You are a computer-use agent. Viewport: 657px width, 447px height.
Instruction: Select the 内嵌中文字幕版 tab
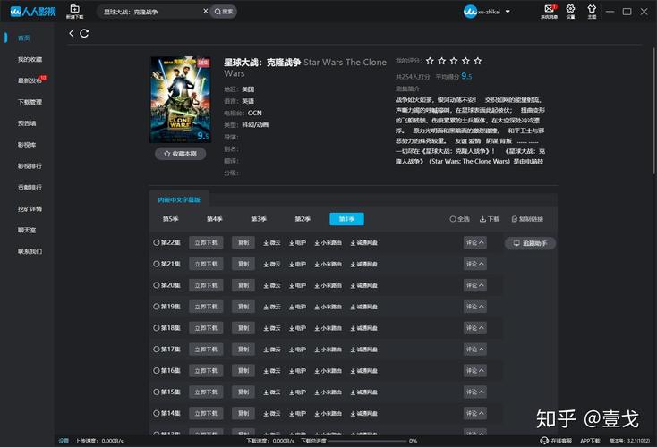pyautogui.click(x=179, y=199)
